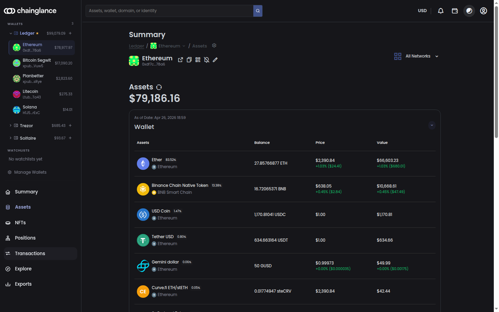499x312 pixels.
Task: Select Solana account
Action: click(42, 110)
